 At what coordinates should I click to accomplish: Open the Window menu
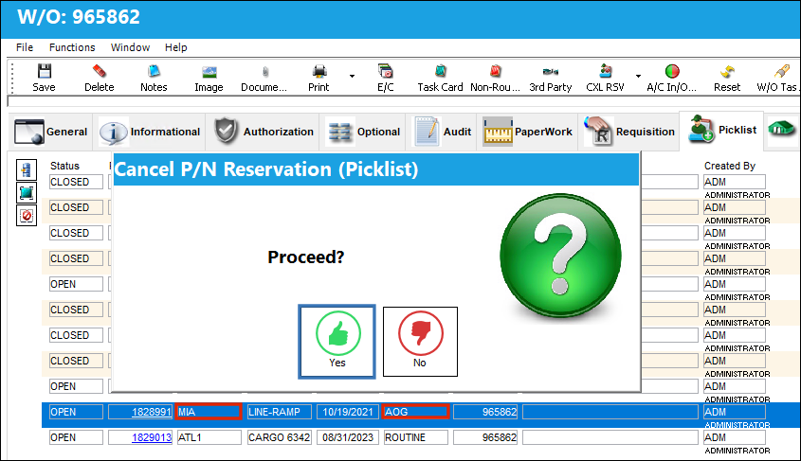click(130, 47)
